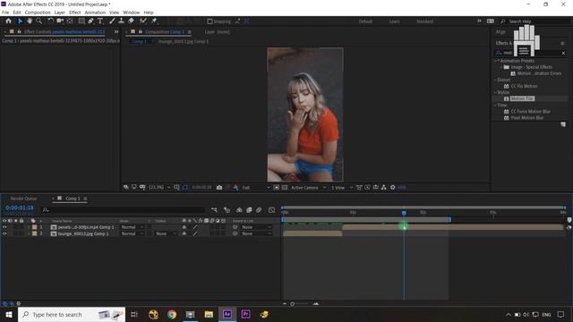The image size is (573, 322).
Task: Select the CC Force Motion Blur effect
Action: pyautogui.click(x=530, y=111)
